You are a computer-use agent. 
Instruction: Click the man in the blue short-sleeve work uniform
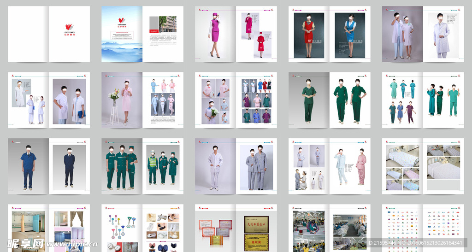point(29,167)
